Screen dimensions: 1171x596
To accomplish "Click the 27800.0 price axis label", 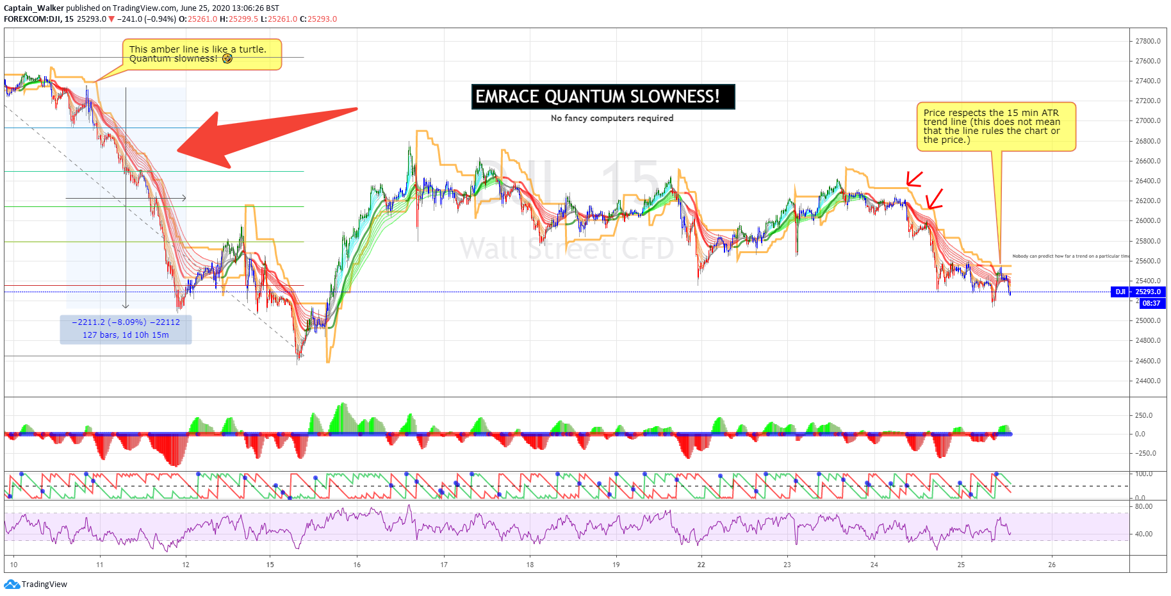I will [x=1148, y=41].
